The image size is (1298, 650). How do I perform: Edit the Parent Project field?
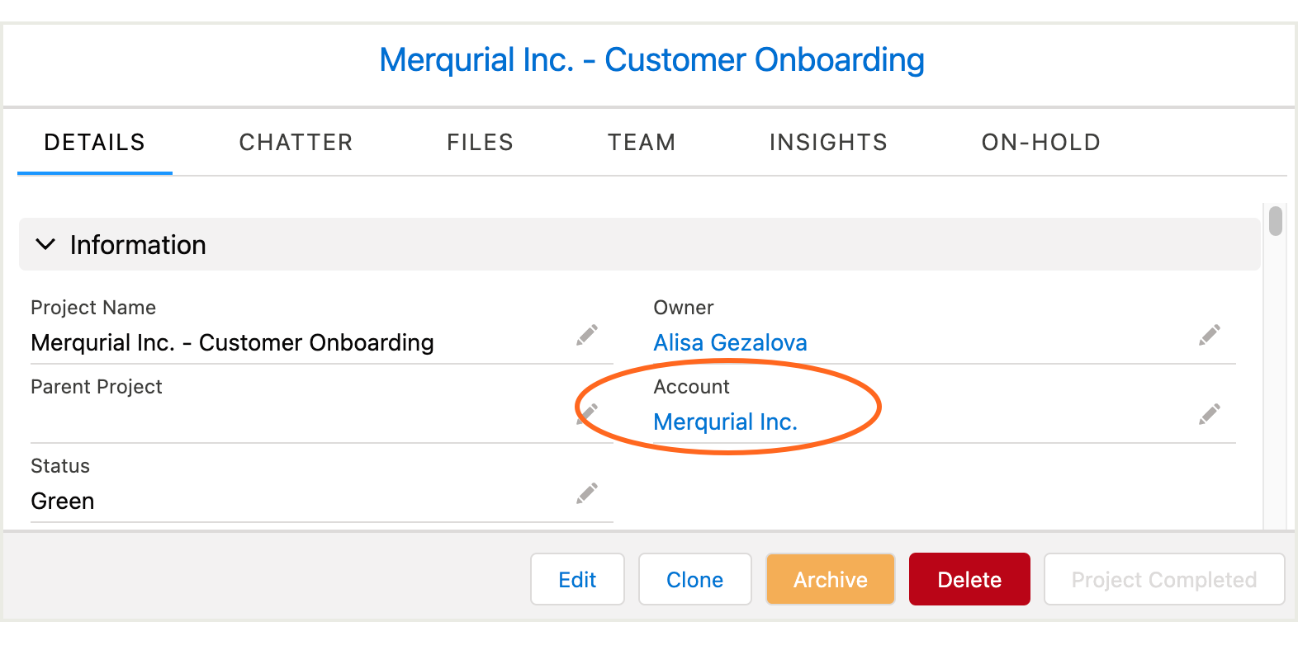click(586, 414)
